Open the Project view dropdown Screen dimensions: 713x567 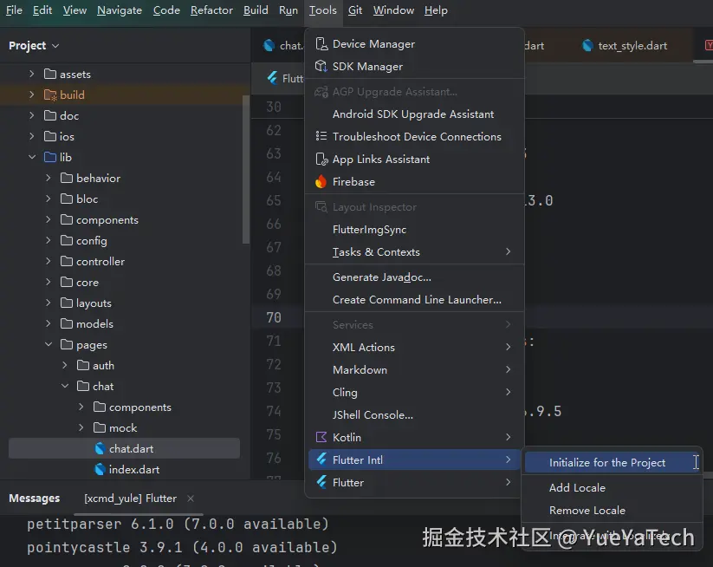coord(34,45)
